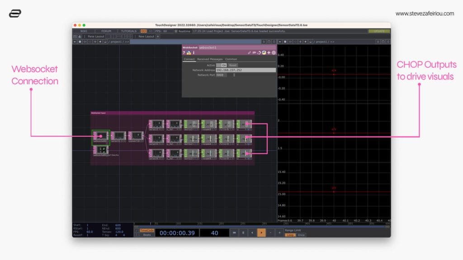This screenshot has width=463, height=260.
Task: Click the left pane home square icon
Action: (x=80, y=42)
